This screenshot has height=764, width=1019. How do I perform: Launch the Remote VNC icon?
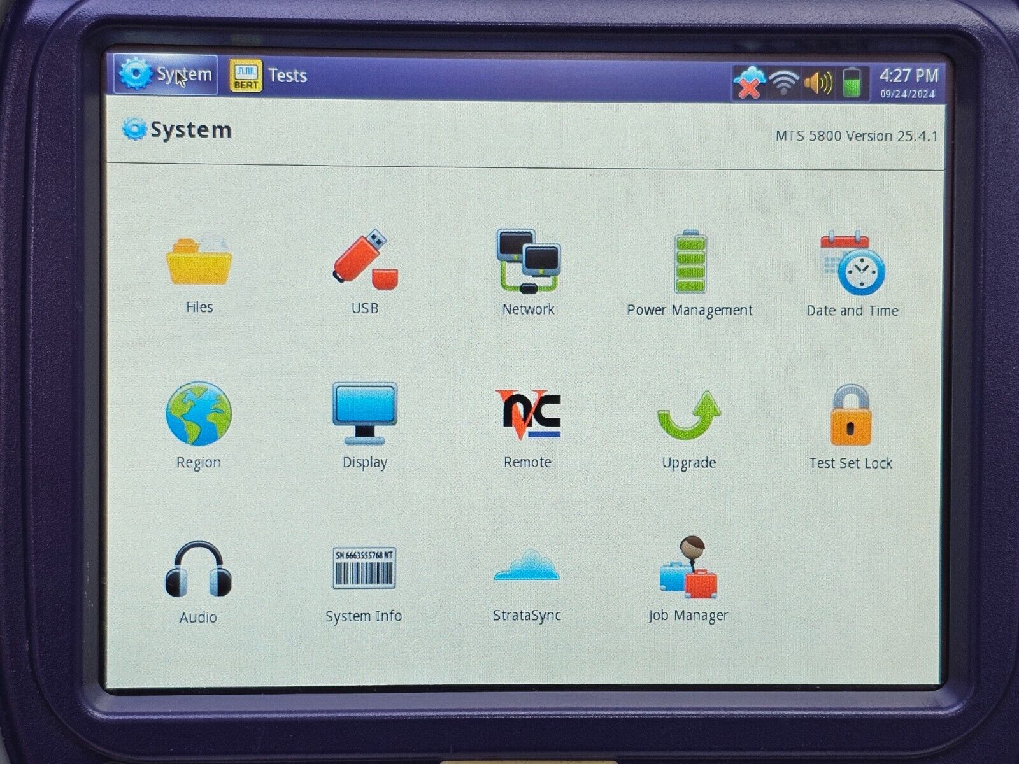[528, 414]
